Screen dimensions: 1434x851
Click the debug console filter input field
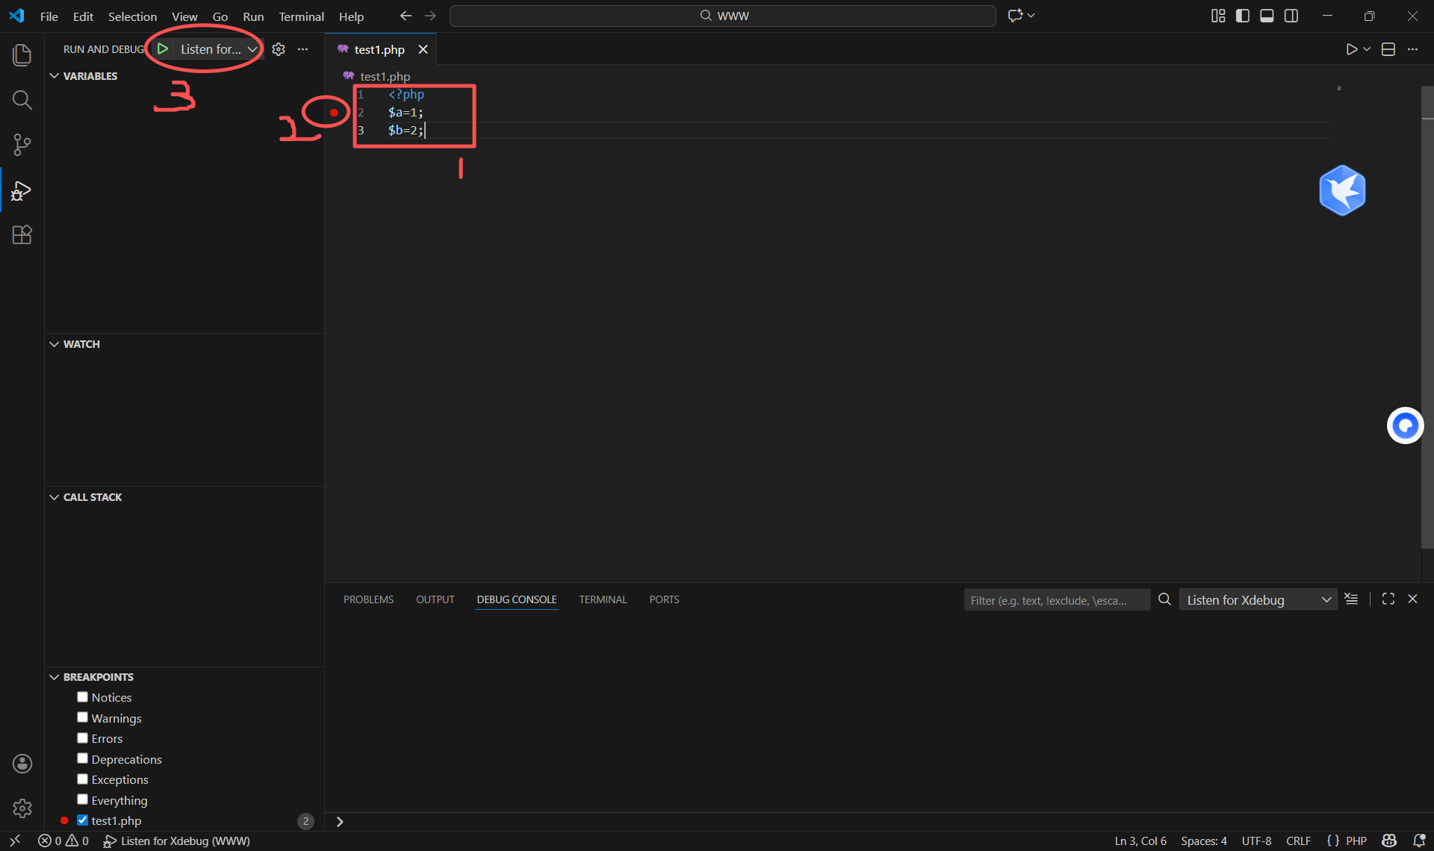[1056, 600]
